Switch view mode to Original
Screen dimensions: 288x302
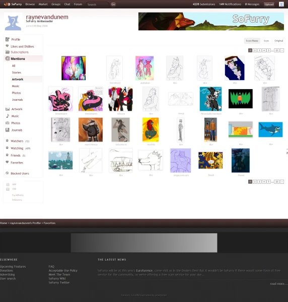click(x=278, y=41)
